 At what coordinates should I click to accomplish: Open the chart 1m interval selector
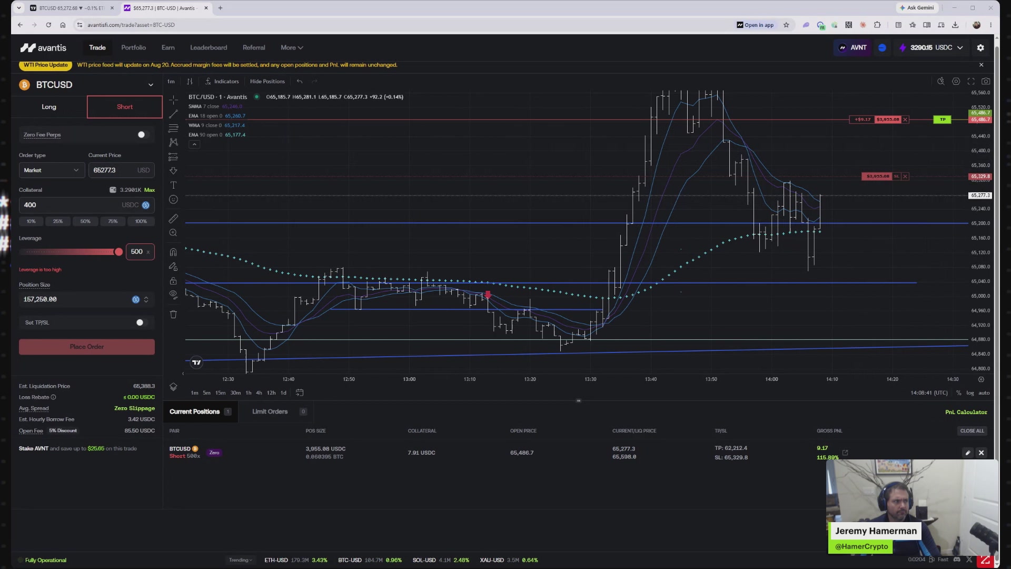click(x=171, y=81)
